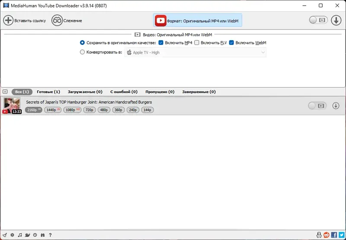Switch to Все (1) tab
Viewport: 346px width, 240px height.
tap(22, 92)
